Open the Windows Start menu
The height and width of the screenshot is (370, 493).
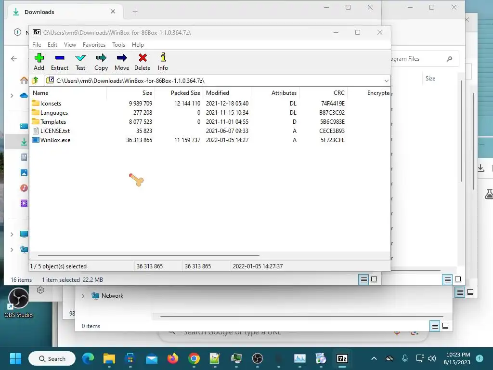15,358
